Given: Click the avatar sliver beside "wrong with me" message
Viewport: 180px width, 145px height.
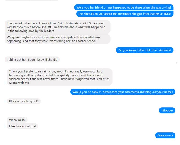Looking at the screenshot, I should [5, 83].
